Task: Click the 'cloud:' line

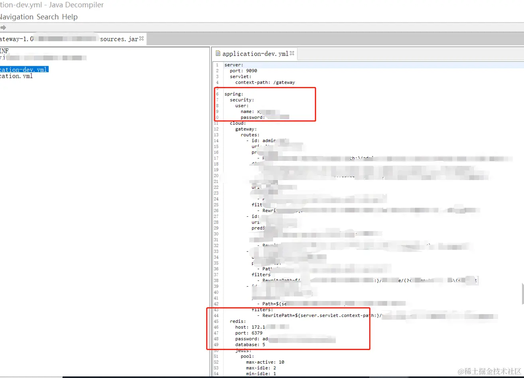Action: click(x=238, y=123)
